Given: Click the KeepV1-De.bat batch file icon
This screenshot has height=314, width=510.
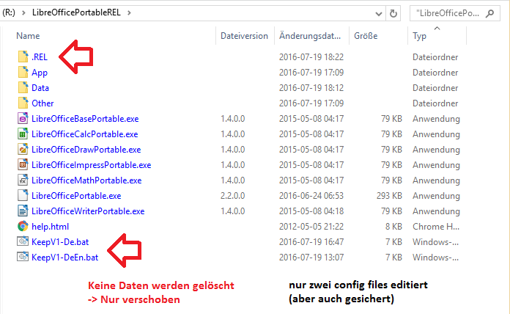Looking at the screenshot, I should [x=23, y=241].
